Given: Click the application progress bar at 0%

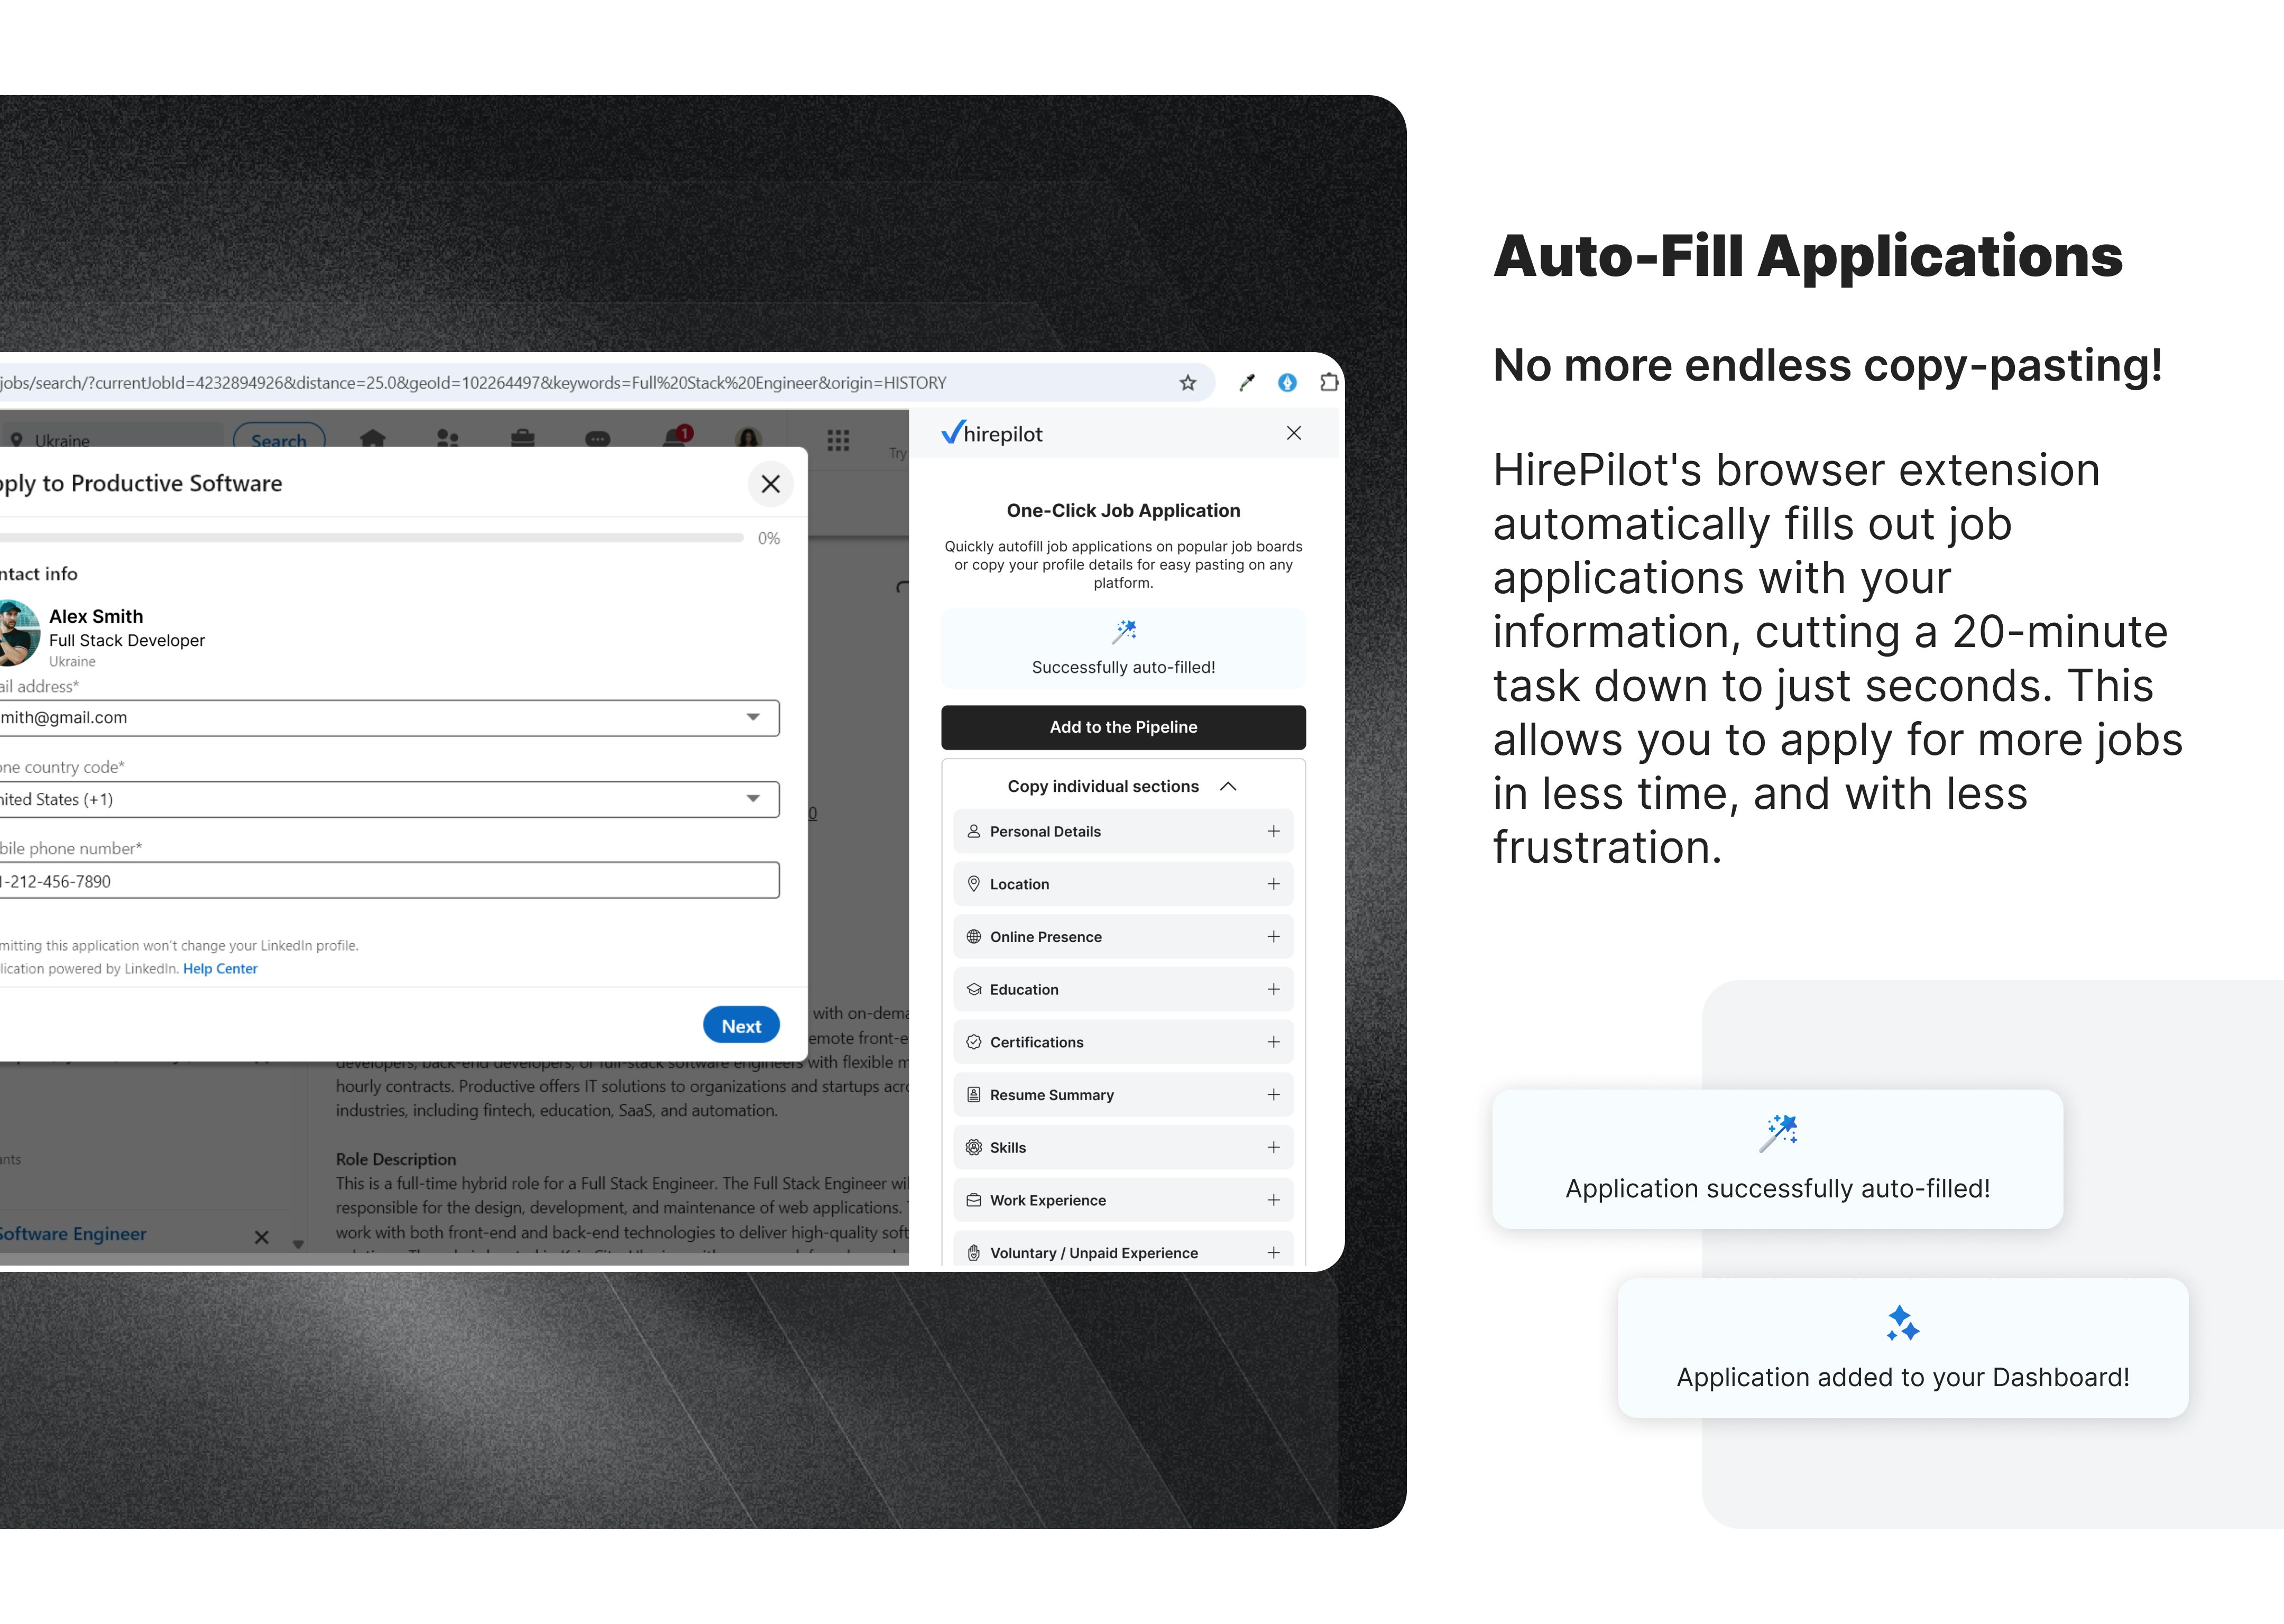Looking at the screenshot, I should point(371,538).
